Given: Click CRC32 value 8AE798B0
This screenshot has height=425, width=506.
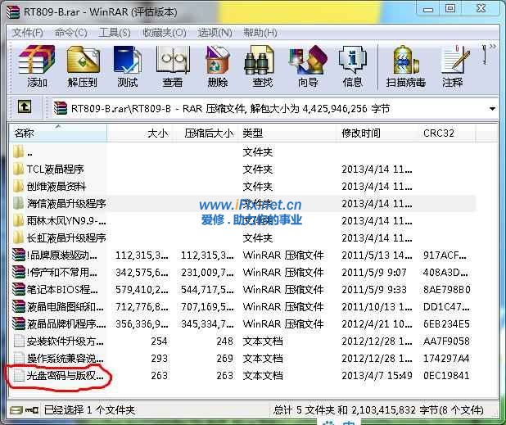Looking at the screenshot, I should [x=446, y=289].
